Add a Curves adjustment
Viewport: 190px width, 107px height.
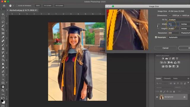pos(170,59)
